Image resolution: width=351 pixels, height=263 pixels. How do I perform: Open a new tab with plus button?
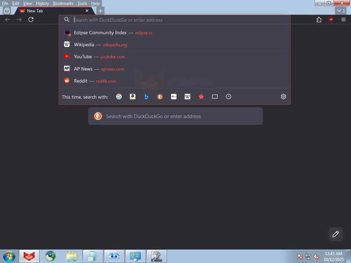[100, 11]
